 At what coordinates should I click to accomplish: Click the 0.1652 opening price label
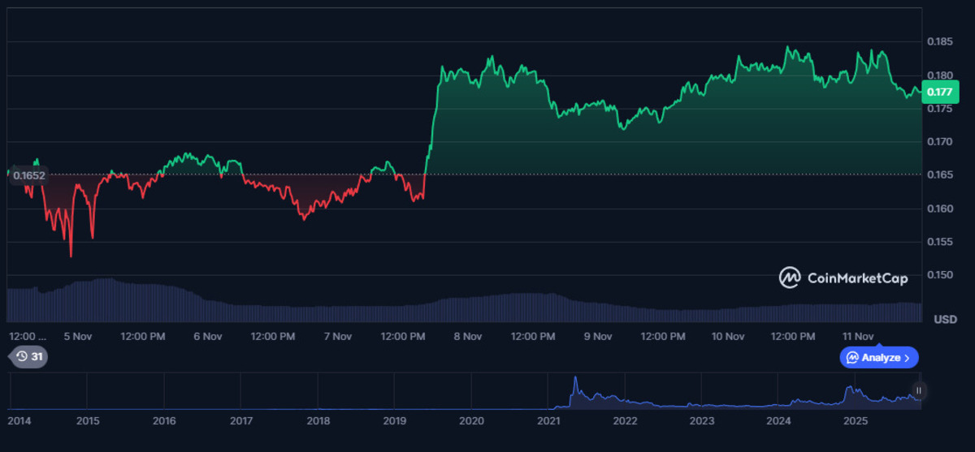click(x=28, y=175)
